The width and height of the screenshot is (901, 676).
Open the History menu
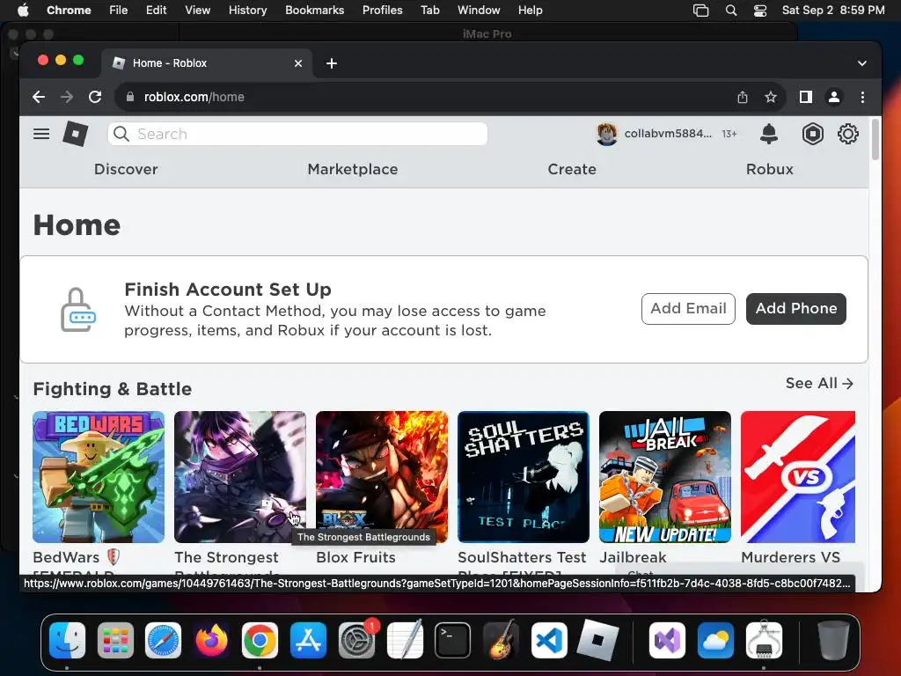click(x=247, y=10)
